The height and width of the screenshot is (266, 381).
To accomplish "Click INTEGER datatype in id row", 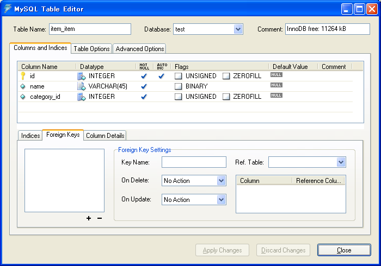I will point(102,76).
